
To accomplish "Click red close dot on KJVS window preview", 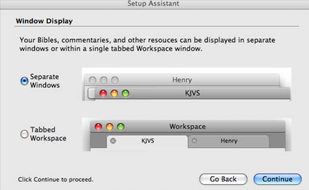I will [x=103, y=94].
